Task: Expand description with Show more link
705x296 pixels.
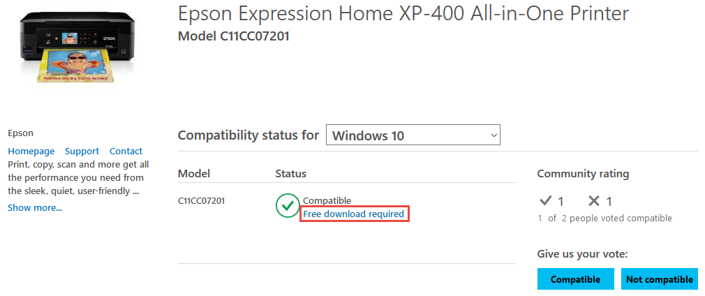Action: (x=35, y=207)
